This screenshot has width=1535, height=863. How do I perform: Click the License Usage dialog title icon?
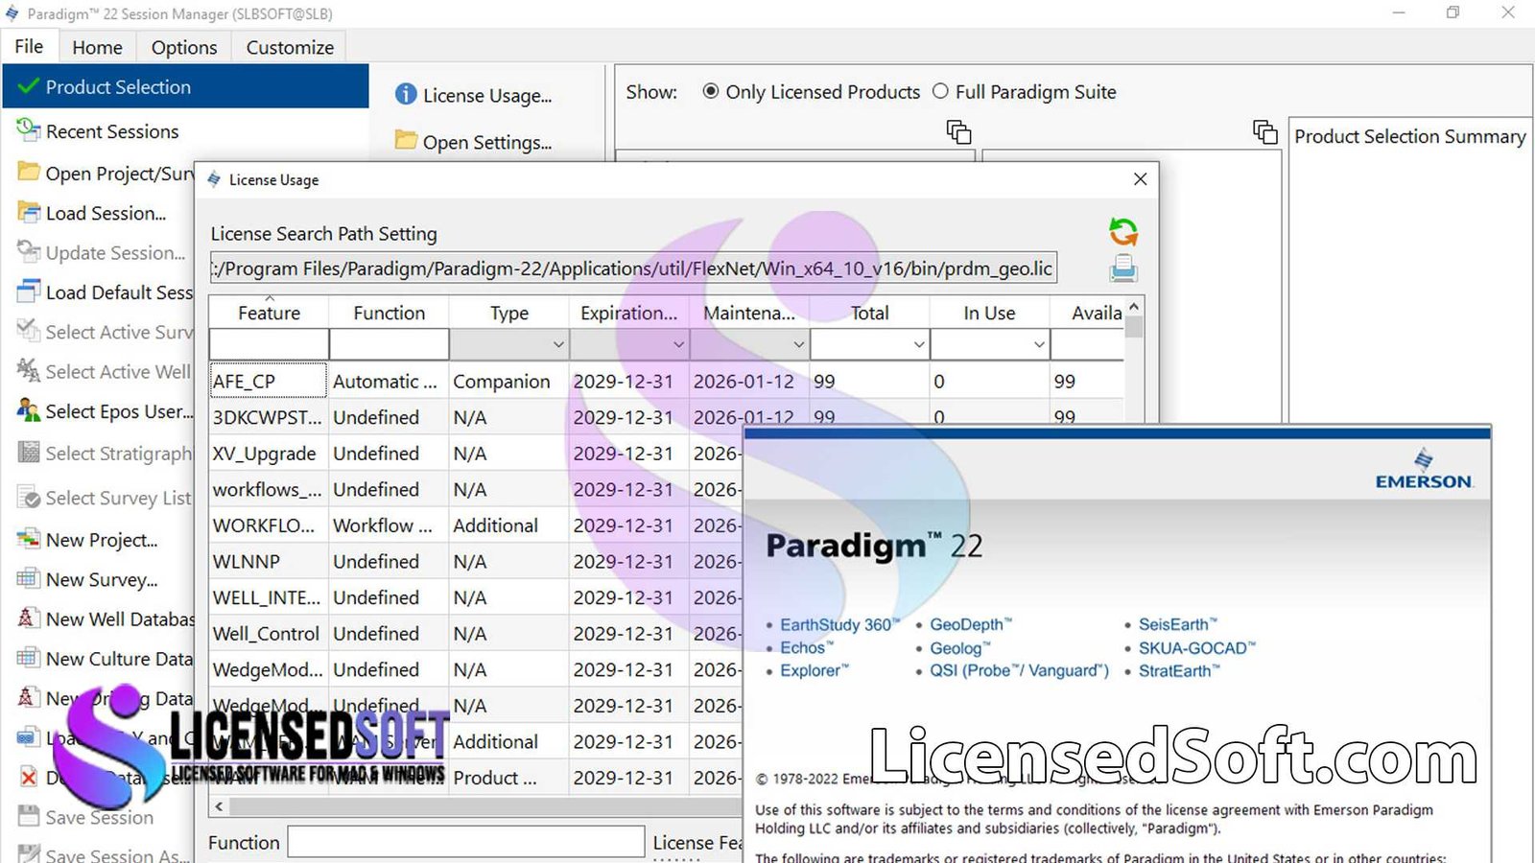coord(215,179)
